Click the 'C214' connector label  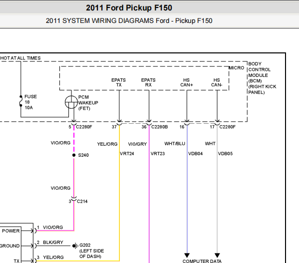coord(82,201)
